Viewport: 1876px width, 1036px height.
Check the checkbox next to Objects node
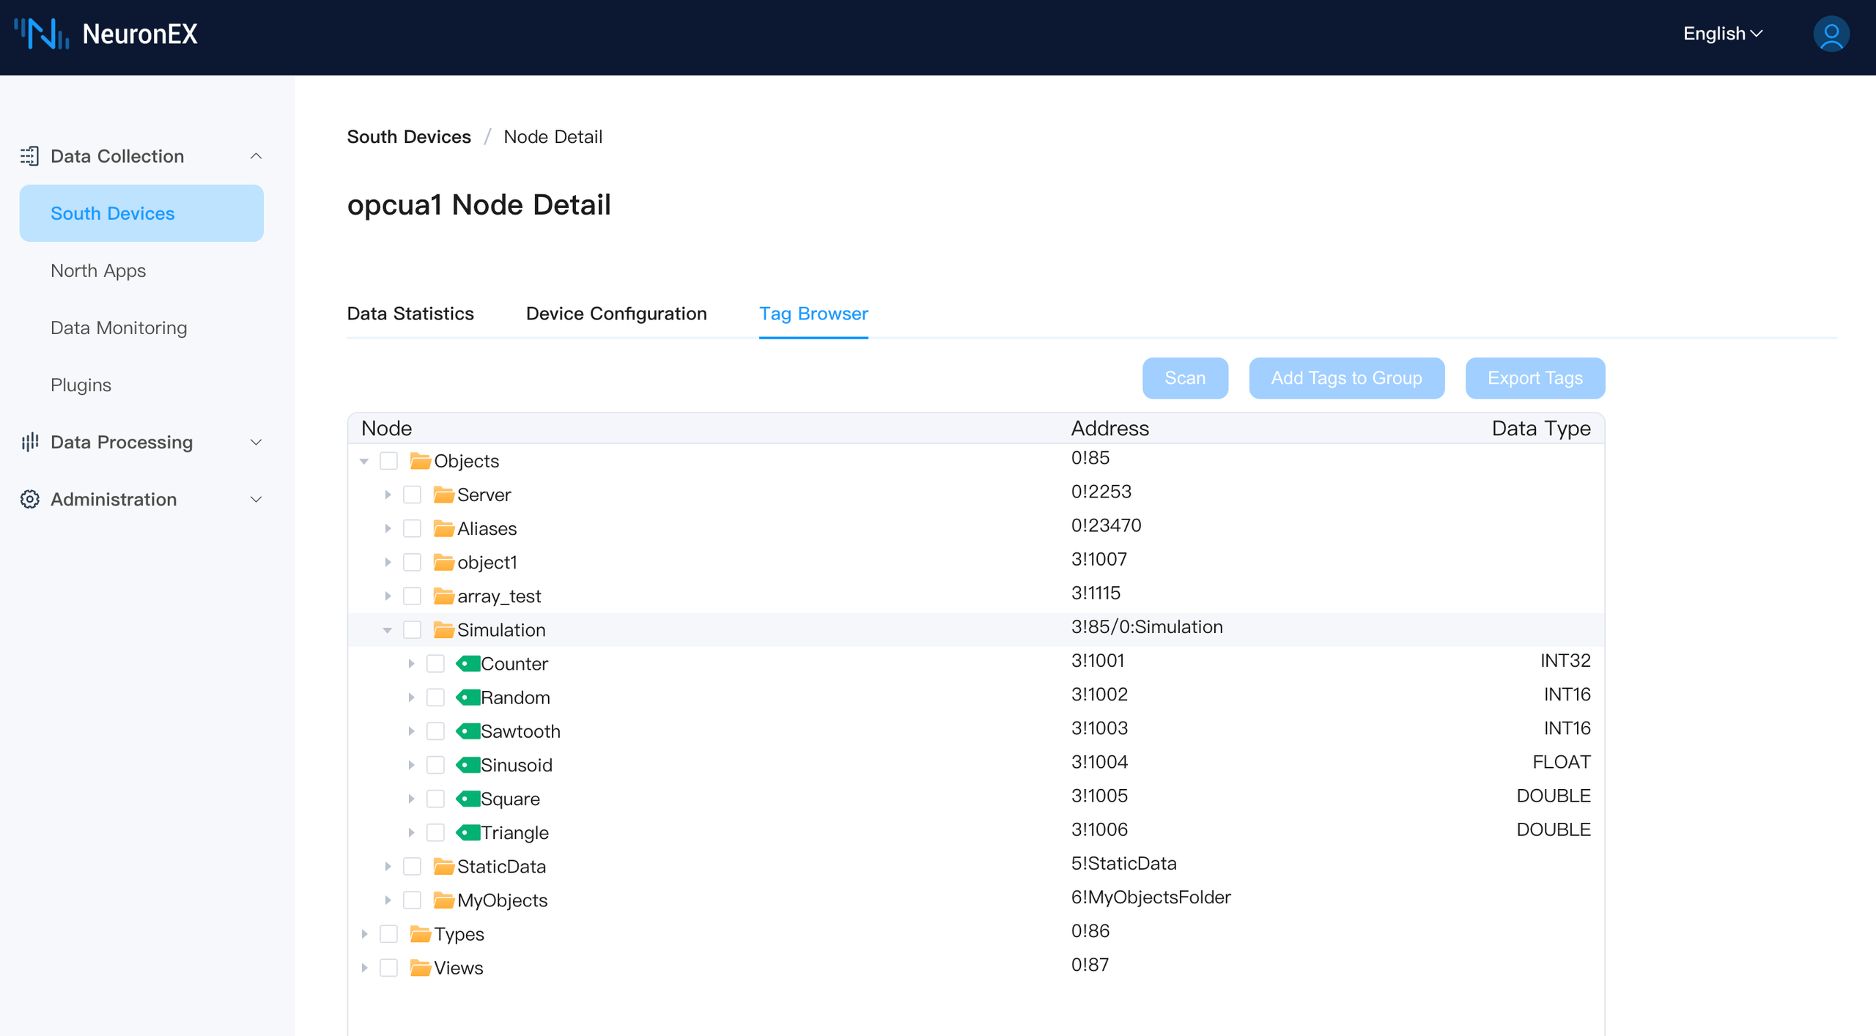point(388,461)
